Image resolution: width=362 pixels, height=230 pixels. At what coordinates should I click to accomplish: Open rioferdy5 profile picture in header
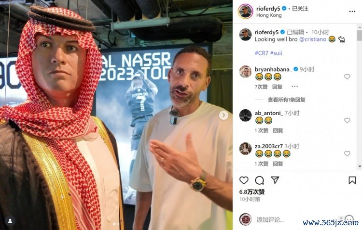[245, 11]
